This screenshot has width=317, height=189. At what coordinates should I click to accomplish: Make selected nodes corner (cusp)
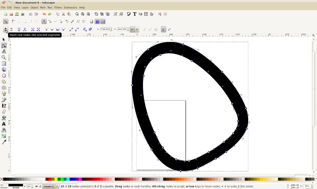[46, 29]
